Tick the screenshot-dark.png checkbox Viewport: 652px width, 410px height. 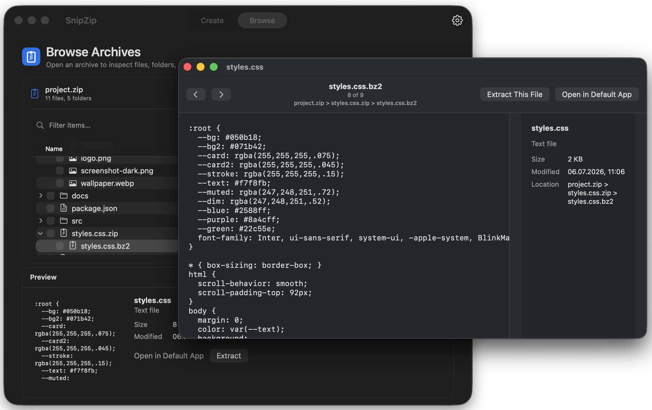coord(60,171)
